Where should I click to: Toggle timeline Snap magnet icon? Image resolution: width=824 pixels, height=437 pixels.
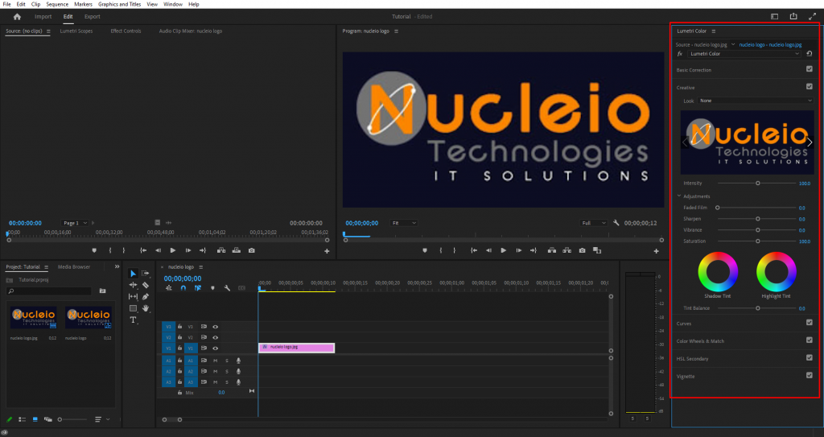click(183, 288)
